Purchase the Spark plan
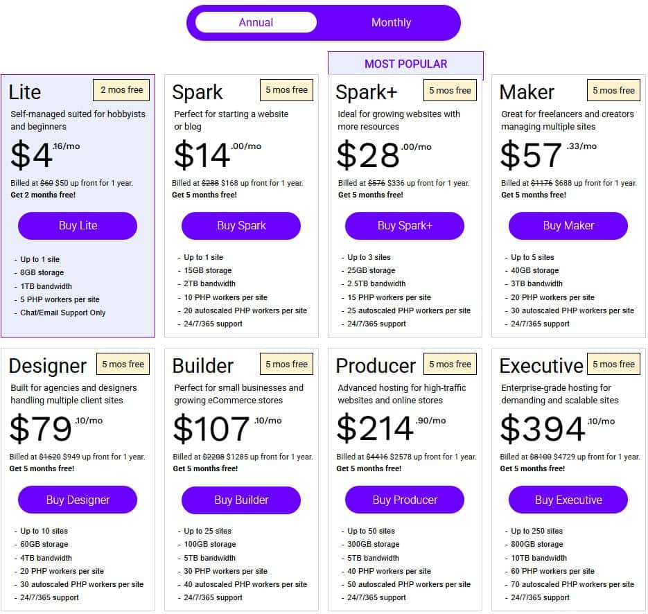 click(241, 226)
